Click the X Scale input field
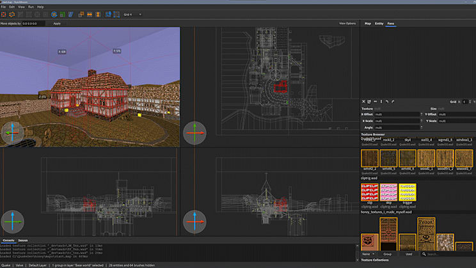476x268 pixels. click(397, 121)
